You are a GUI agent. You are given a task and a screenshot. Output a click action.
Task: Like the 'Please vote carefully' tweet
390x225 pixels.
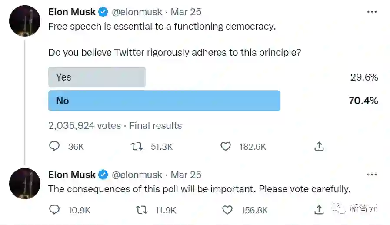227,210
